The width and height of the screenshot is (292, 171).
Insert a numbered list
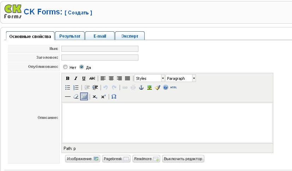coord(76,88)
